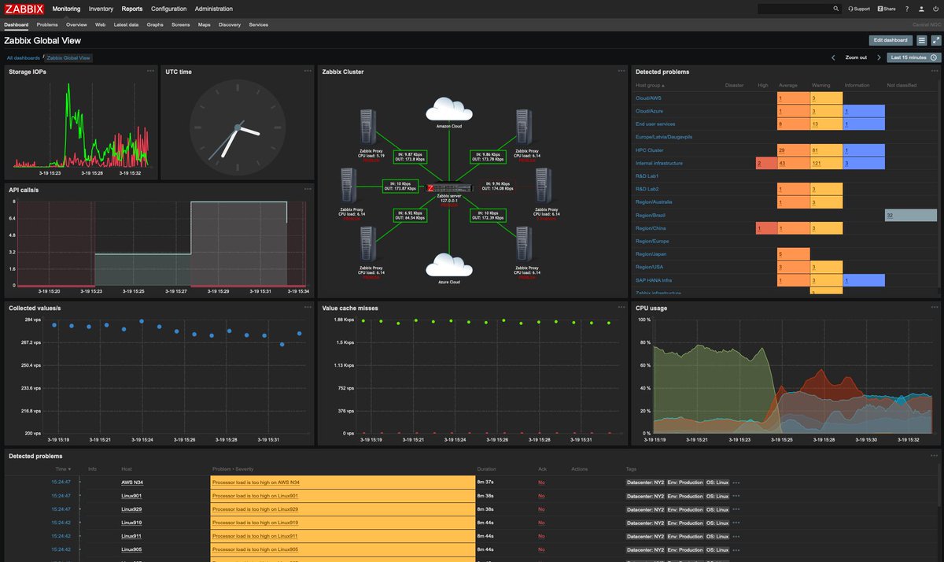Viewport: 944px width, 562px height.
Task: Click the 32 not-classified cell for Region/Brazil
Action: click(x=910, y=215)
